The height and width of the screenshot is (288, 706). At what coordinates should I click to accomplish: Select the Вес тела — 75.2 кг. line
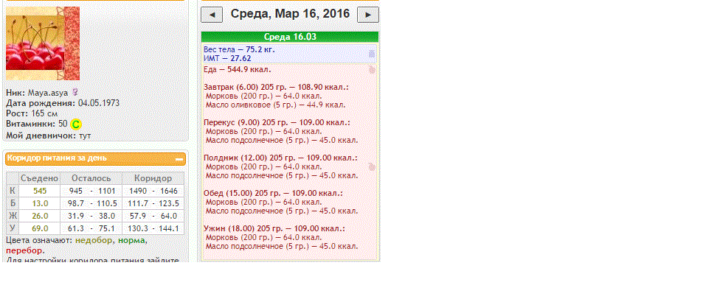pyautogui.click(x=239, y=49)
